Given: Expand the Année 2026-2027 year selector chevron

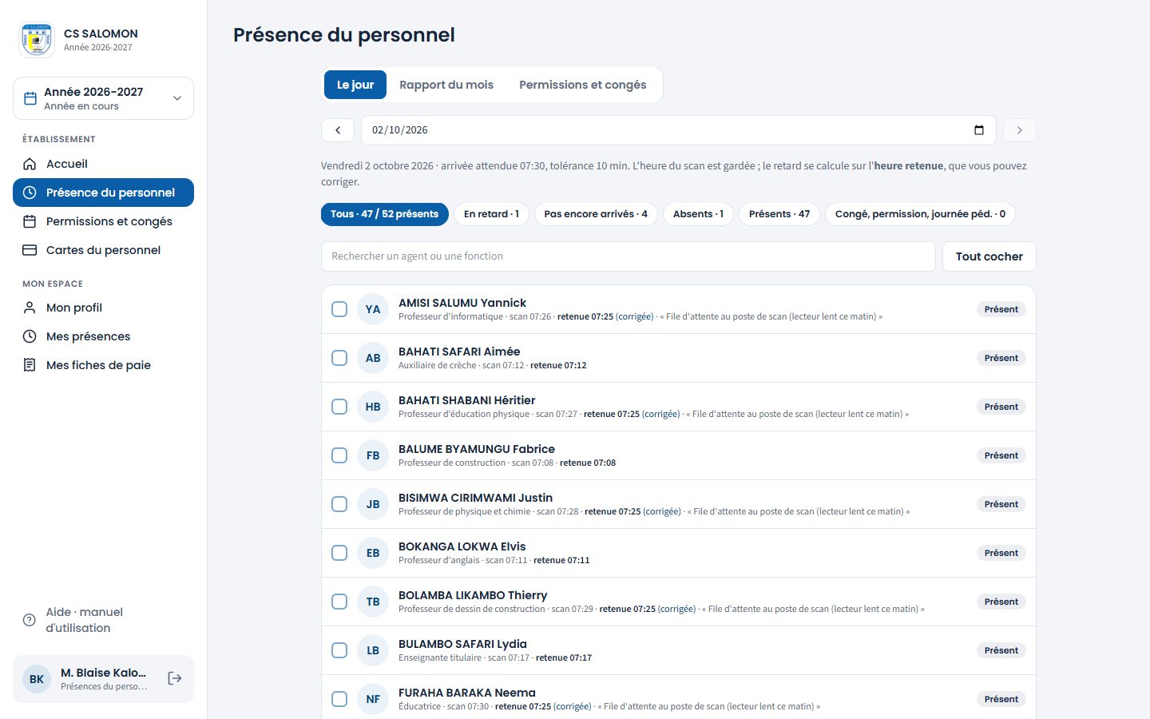Looking at the screenshot, I should pyautogui.click(x=177, y=98).
